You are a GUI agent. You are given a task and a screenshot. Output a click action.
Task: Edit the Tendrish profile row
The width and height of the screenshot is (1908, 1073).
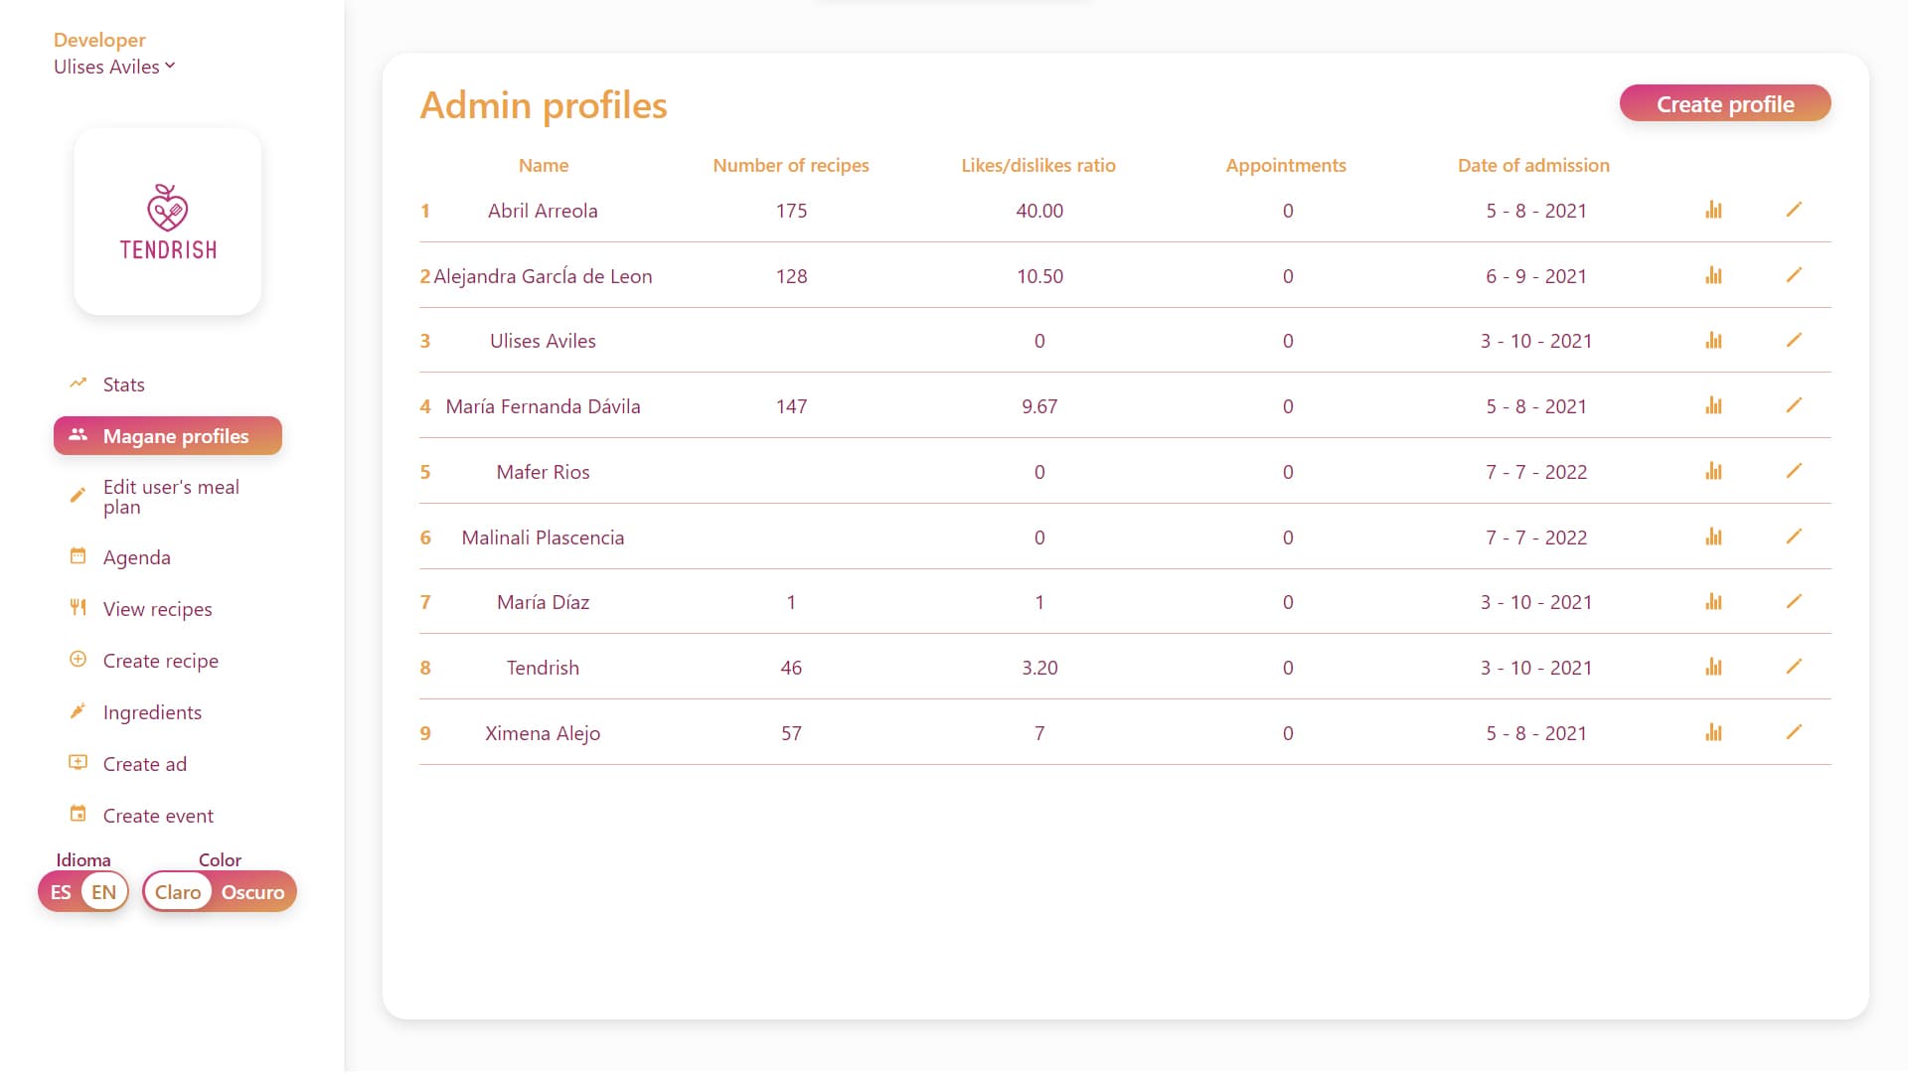click(x=1794, y=667)
